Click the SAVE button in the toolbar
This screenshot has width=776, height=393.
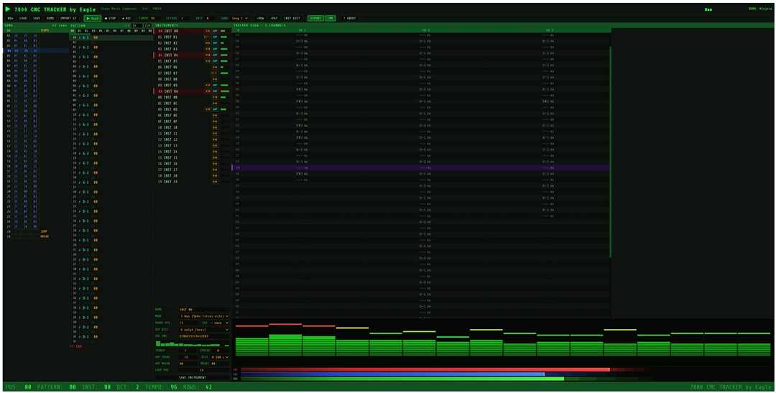(x=37, y=18)
